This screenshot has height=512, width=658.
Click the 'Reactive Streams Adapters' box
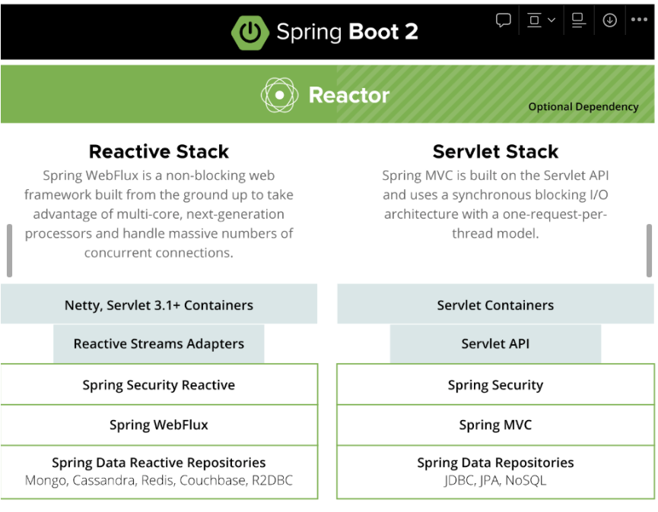point(159,343)
